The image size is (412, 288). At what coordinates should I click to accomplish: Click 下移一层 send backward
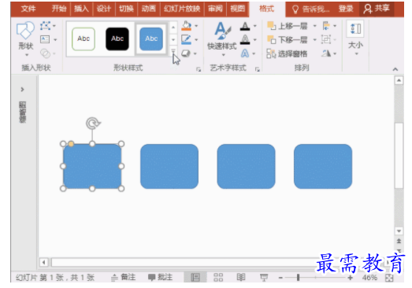coord(288,39)
